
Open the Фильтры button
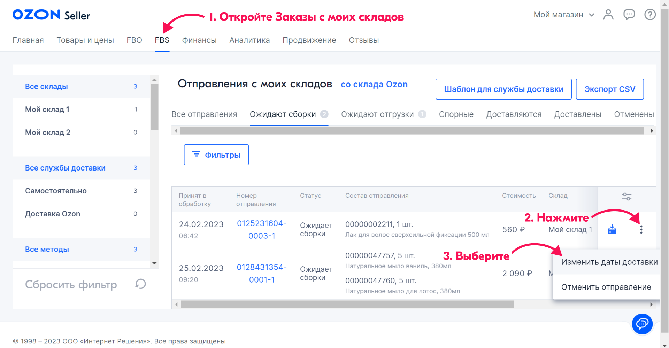point(216,155)
